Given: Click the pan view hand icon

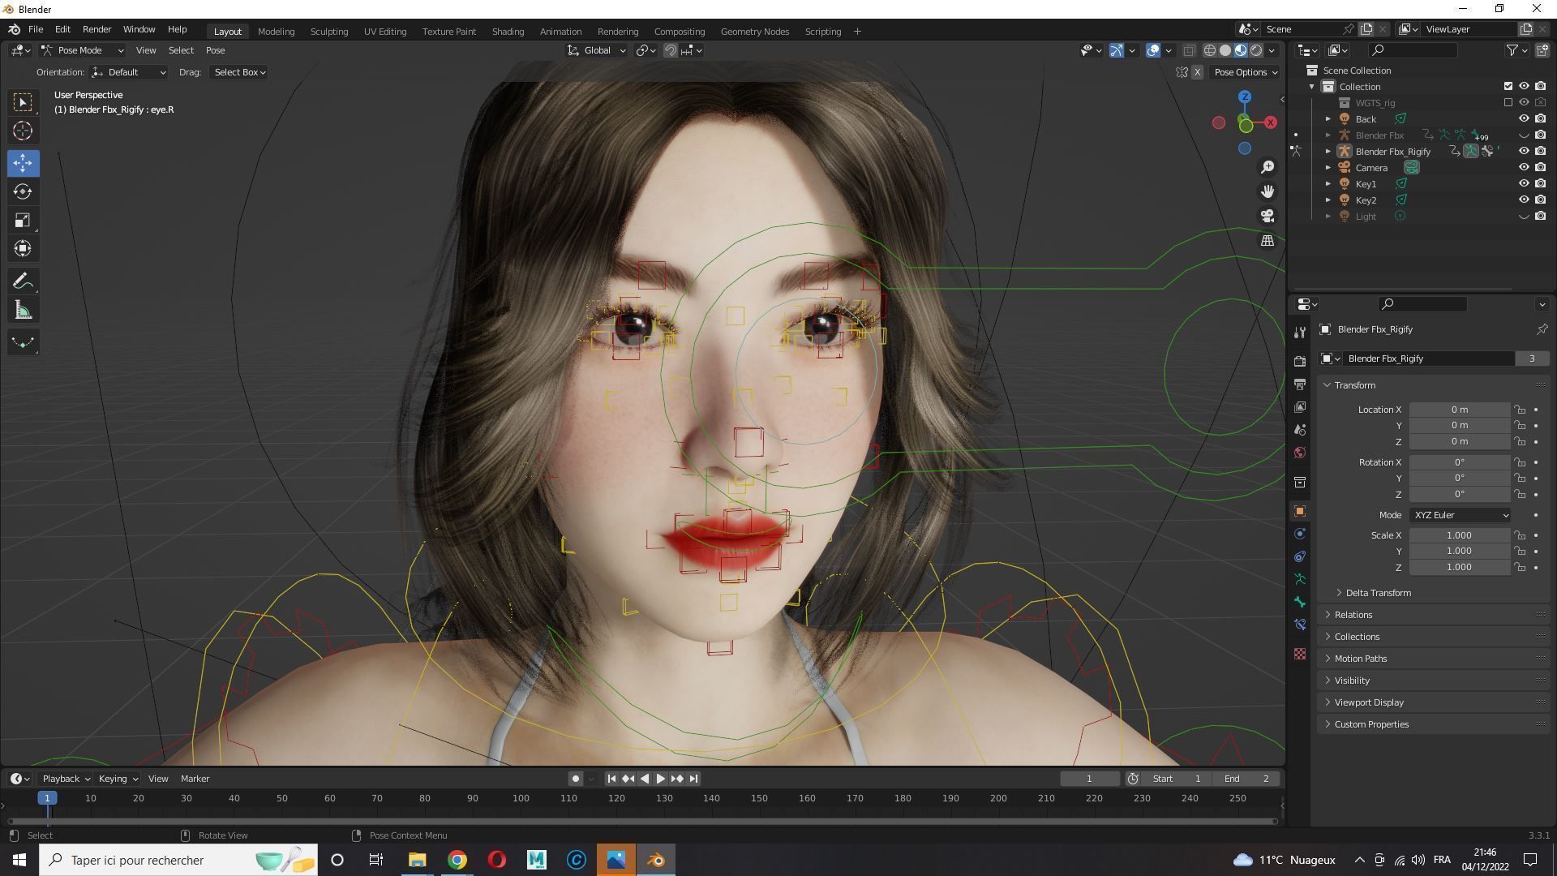Looking at the screenshot, I should click(1267, 191).
